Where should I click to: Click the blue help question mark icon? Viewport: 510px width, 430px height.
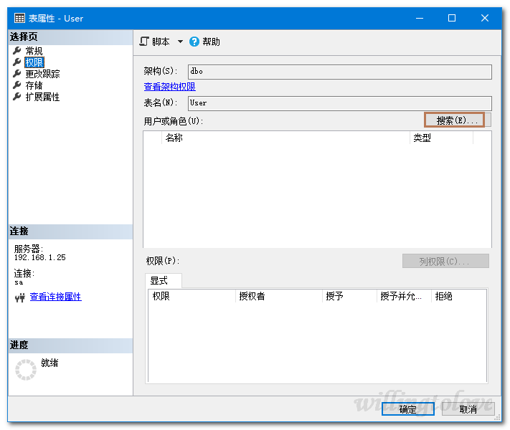click(194, 42)
